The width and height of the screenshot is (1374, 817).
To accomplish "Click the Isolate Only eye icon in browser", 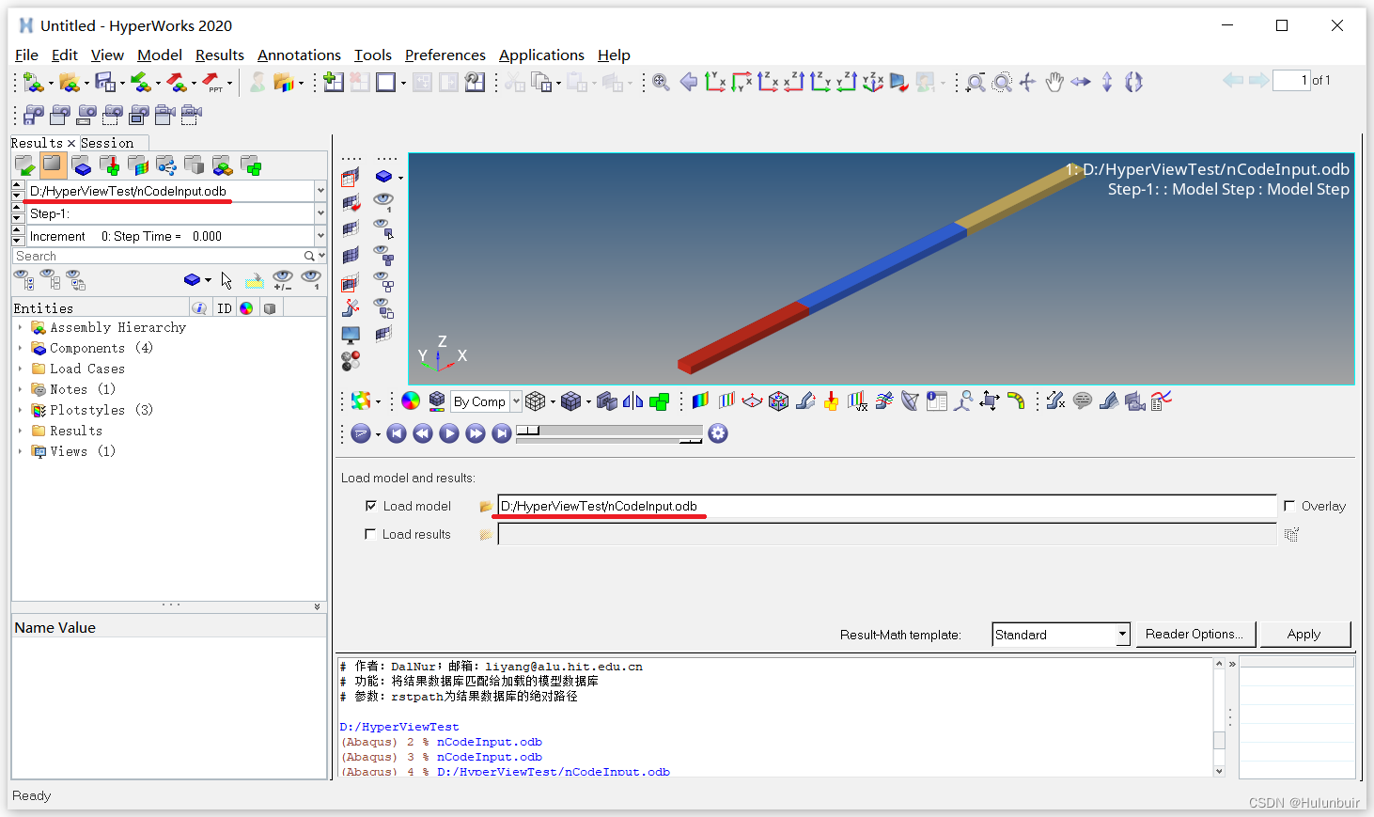I will coord(311,280).
